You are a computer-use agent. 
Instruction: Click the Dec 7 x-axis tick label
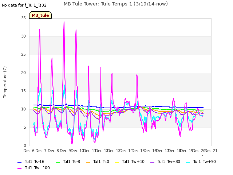[41, 151]
